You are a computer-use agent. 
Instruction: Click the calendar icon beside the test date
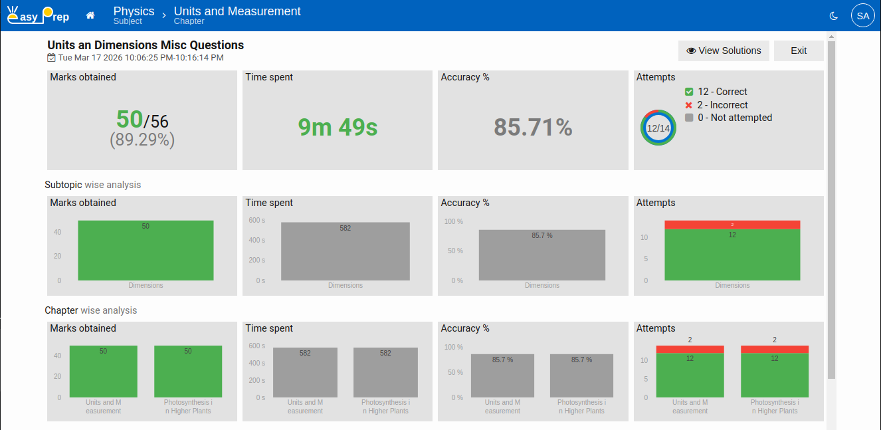51,58
